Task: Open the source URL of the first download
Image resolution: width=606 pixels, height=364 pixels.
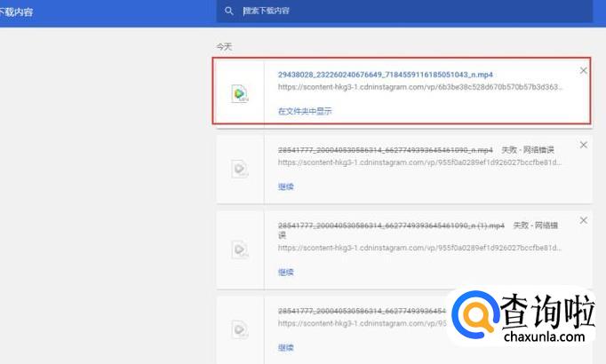Action: click(420, 87)
